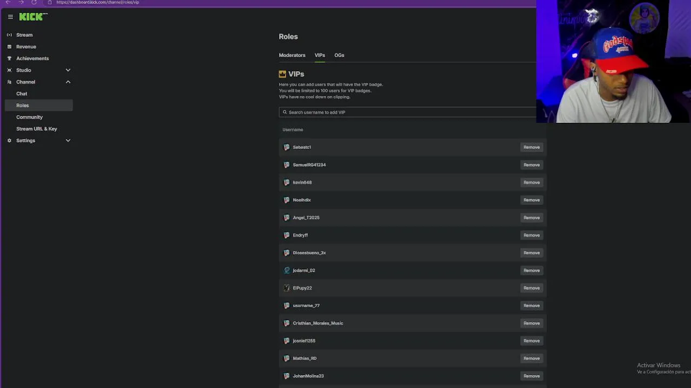Click SamuelRG41234's avatar icon

287,165
